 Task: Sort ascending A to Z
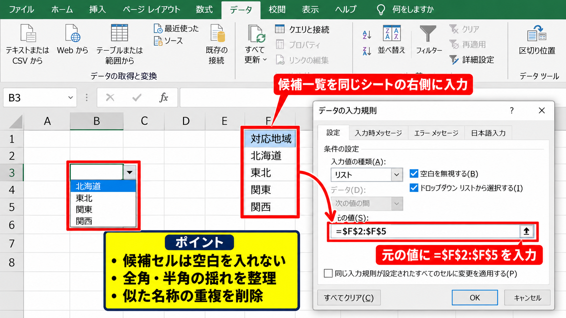(367, 34)
